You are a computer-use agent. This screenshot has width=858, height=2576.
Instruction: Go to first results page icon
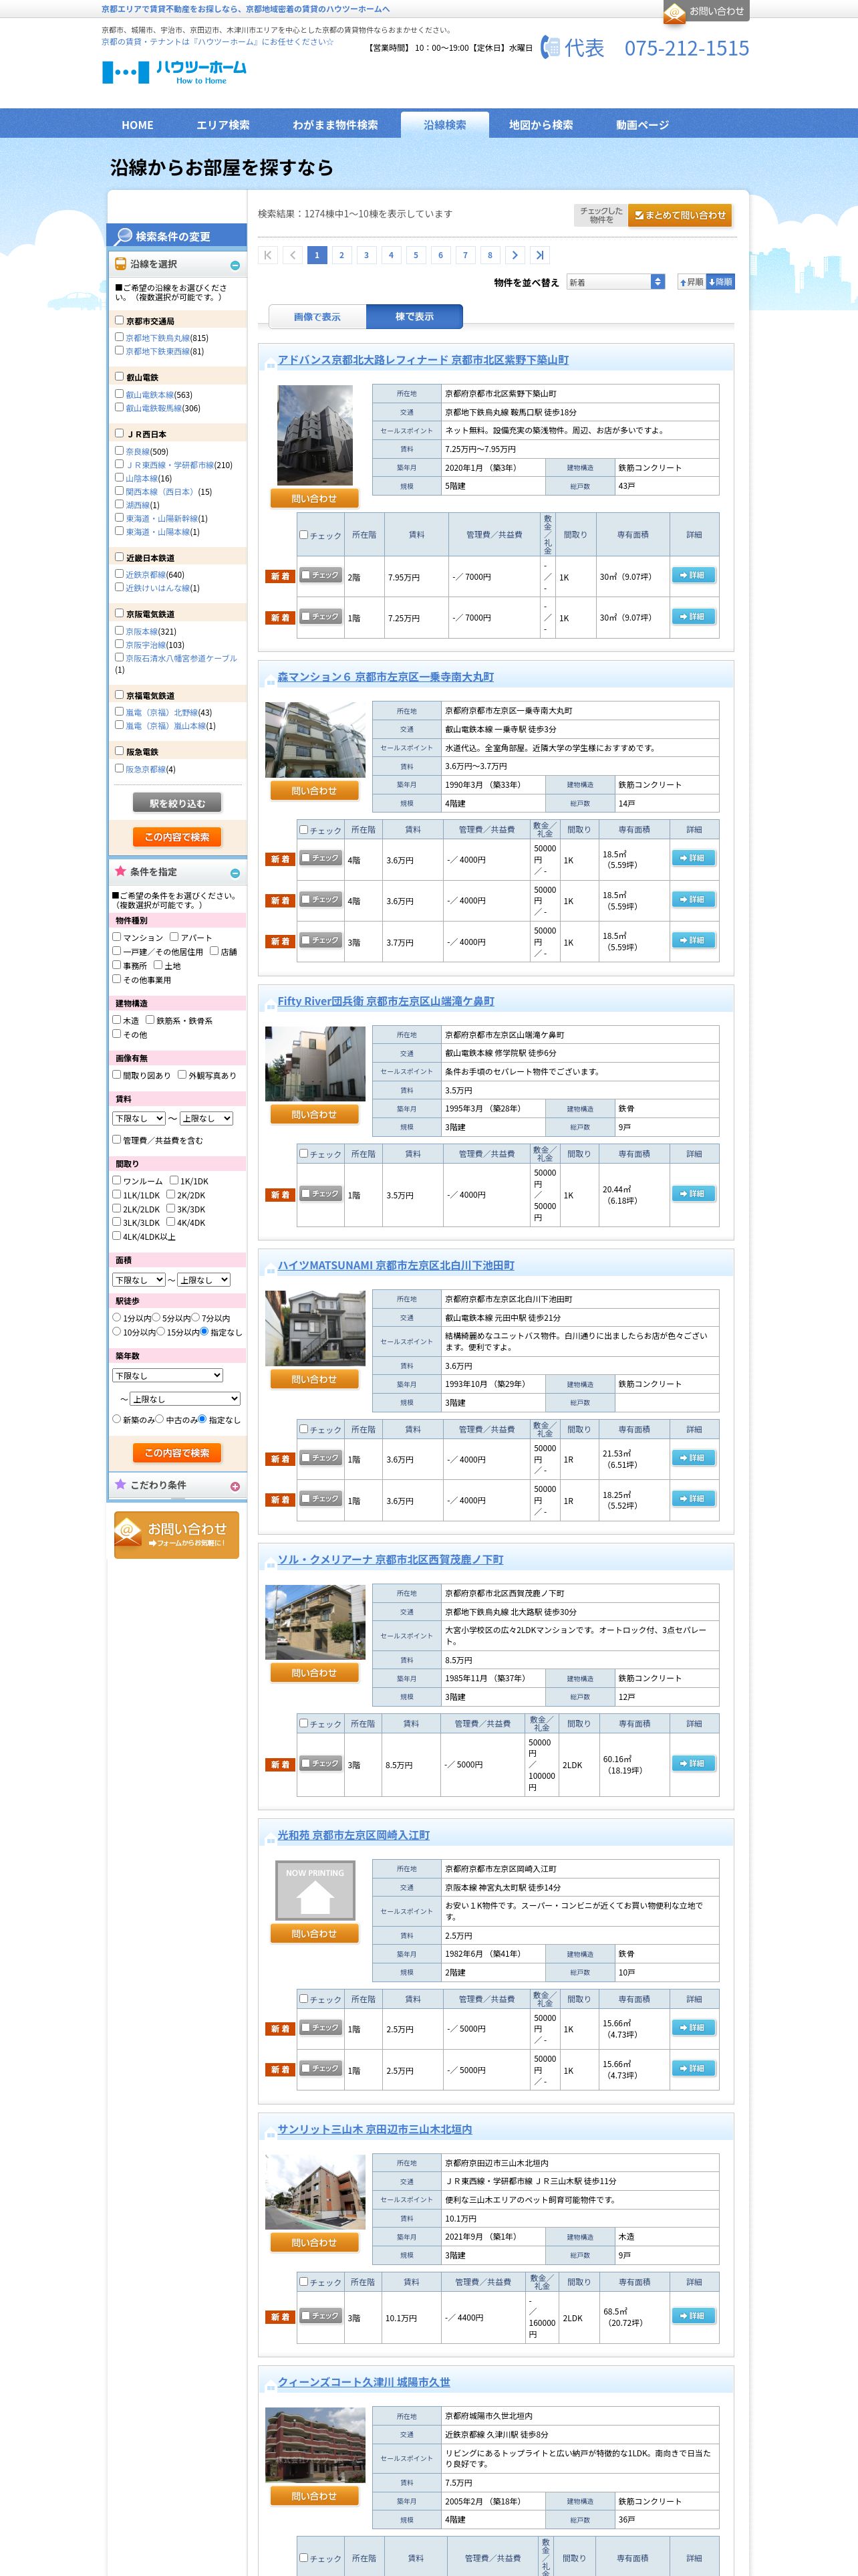[x=268, y=255]
